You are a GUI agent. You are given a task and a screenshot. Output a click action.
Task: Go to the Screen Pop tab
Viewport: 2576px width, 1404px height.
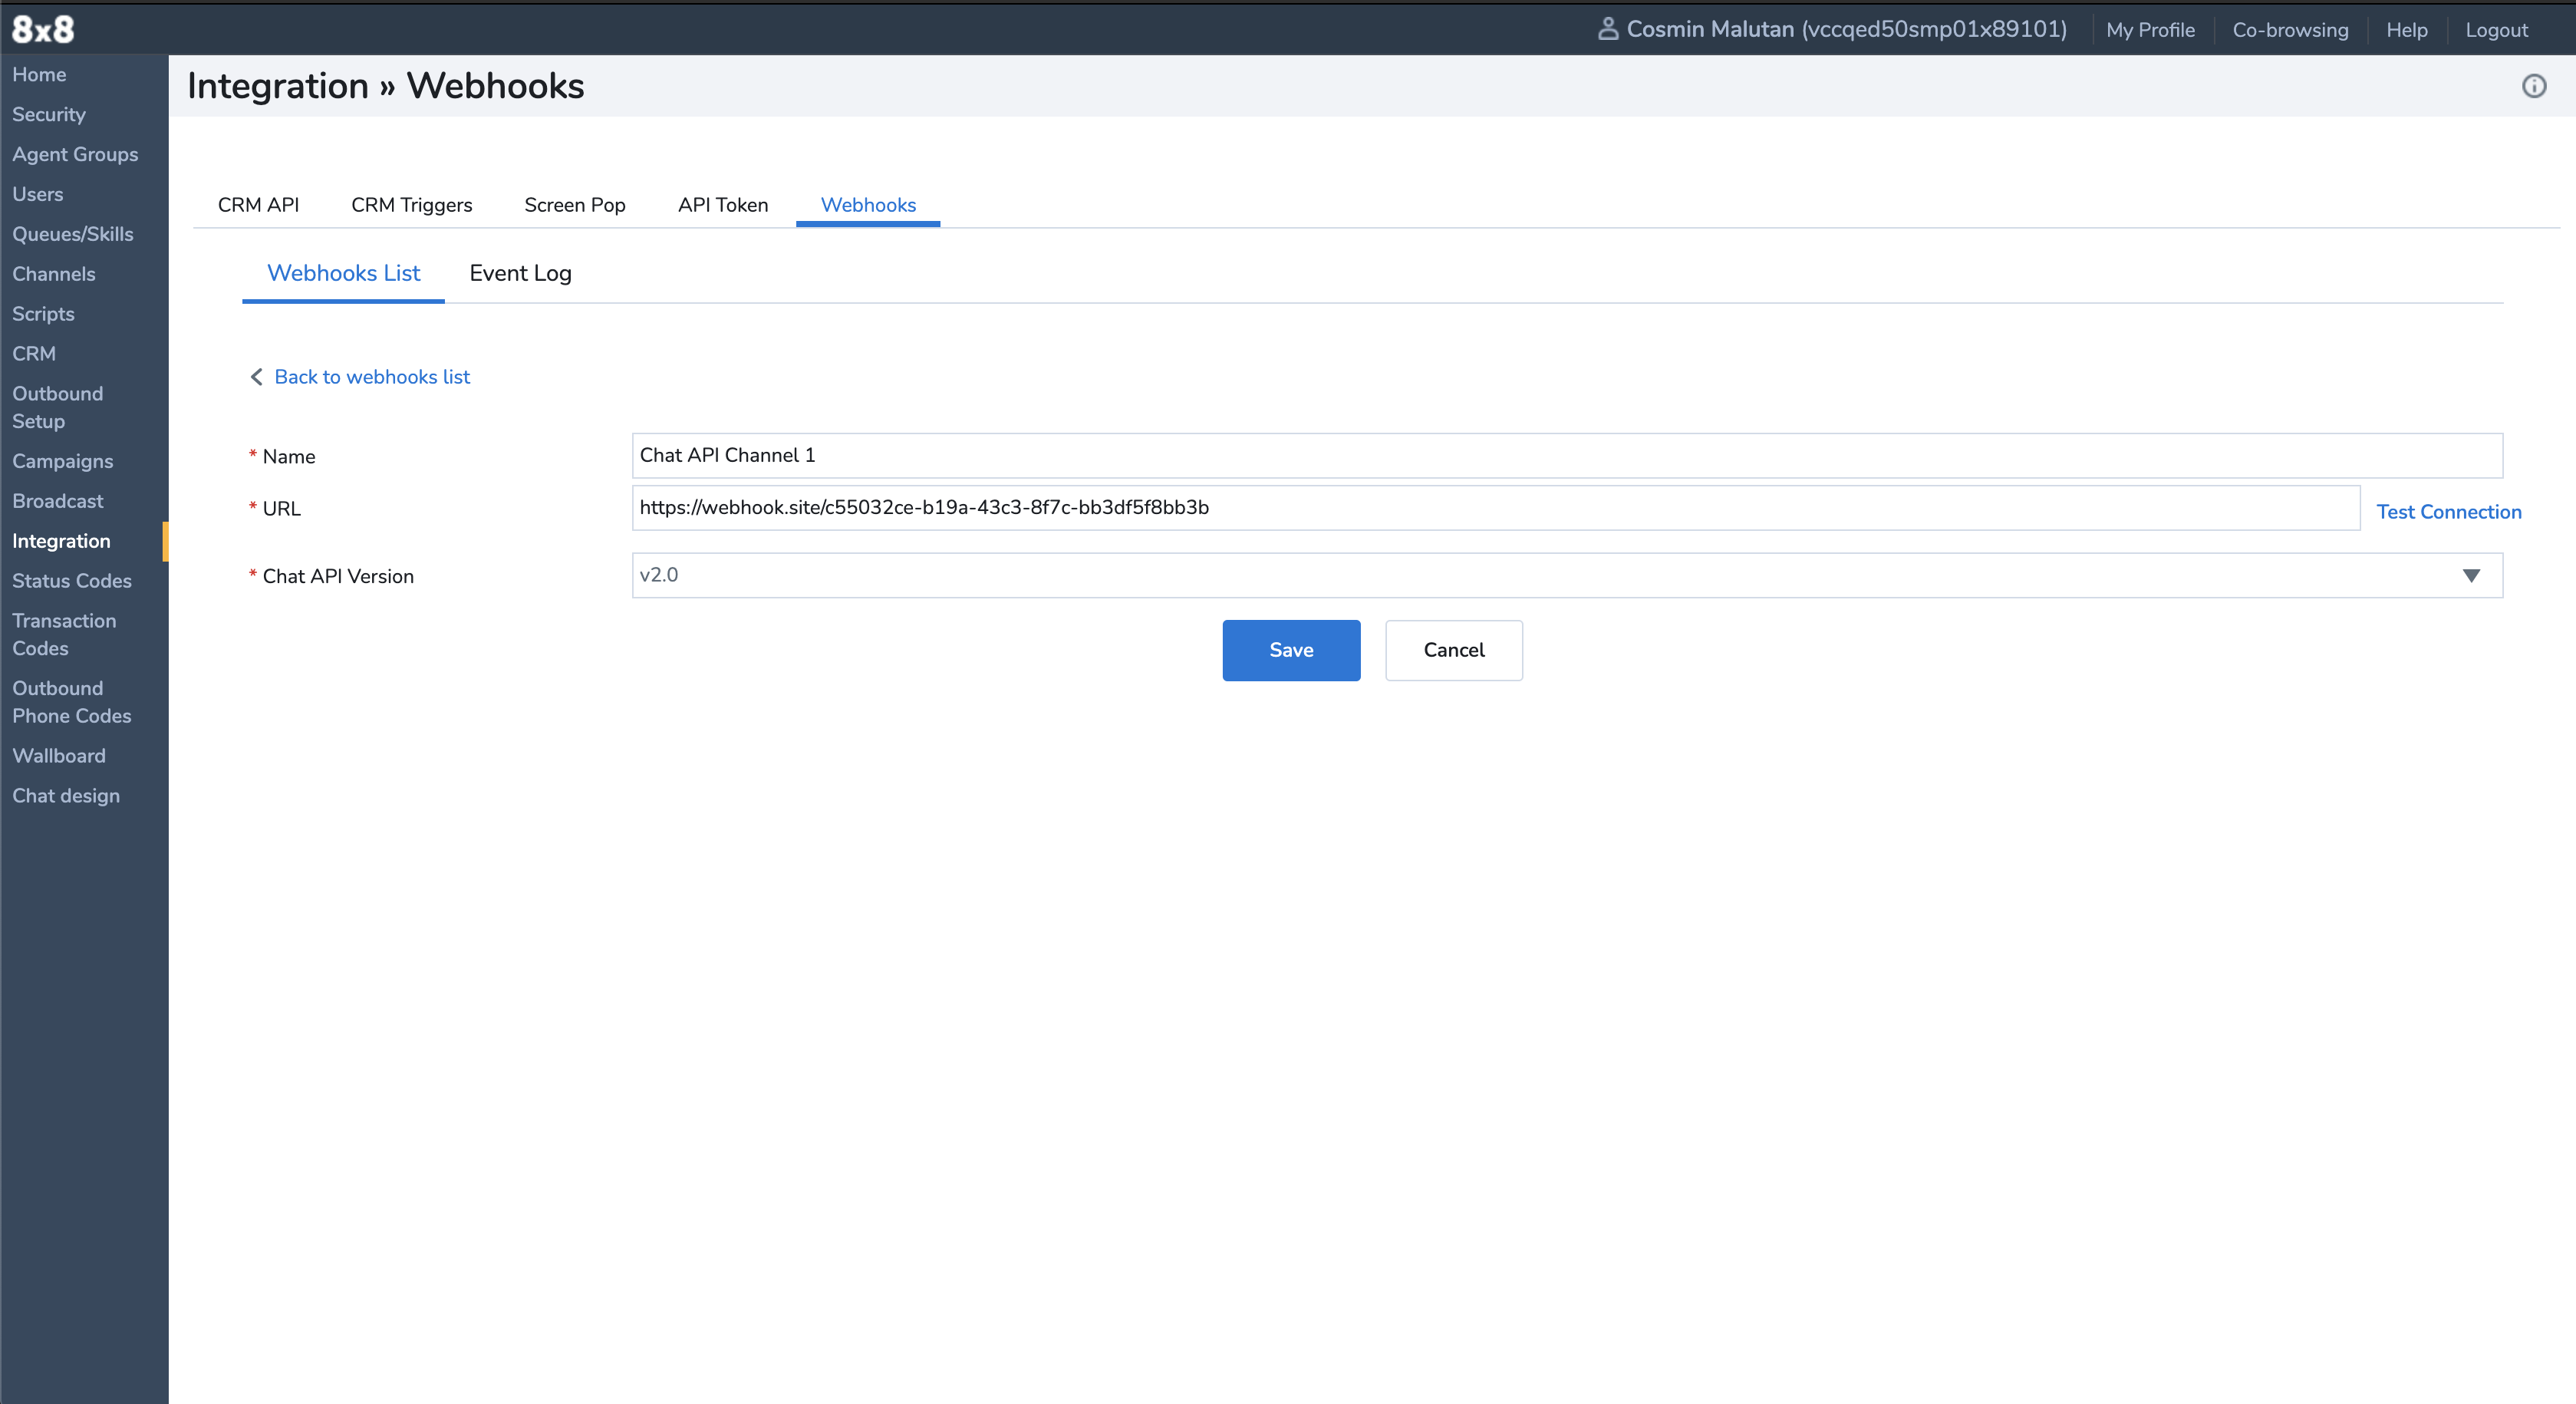(x=574, y=205)
